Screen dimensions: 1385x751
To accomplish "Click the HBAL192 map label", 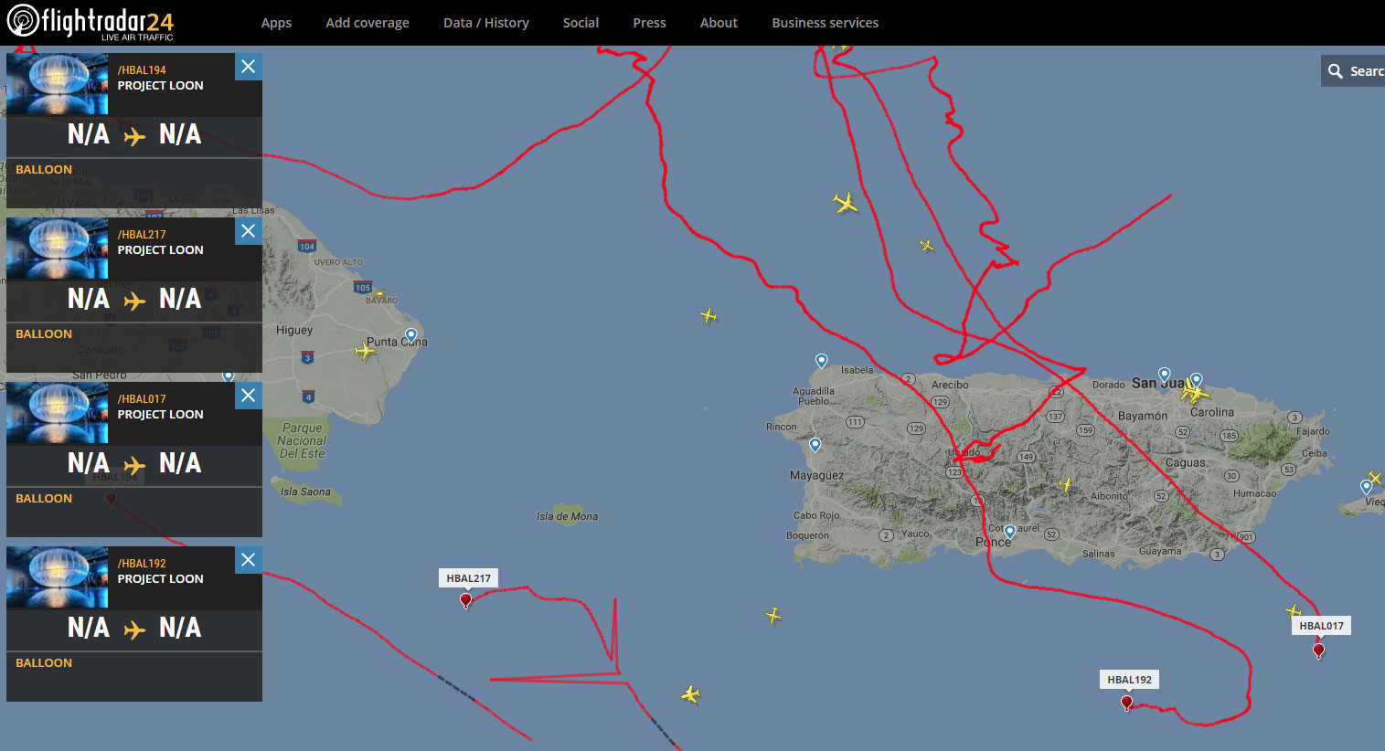I will tap(1130, 680).
